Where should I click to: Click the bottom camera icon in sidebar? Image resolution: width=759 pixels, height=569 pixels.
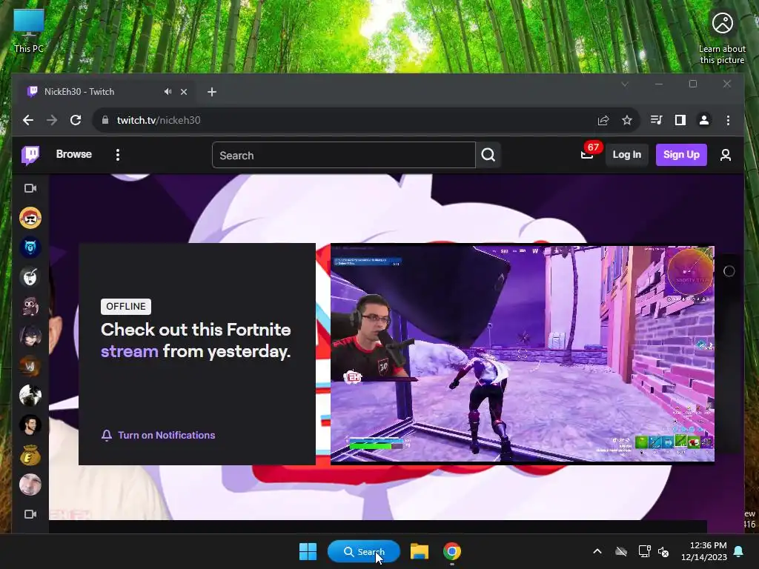point(30,514)
